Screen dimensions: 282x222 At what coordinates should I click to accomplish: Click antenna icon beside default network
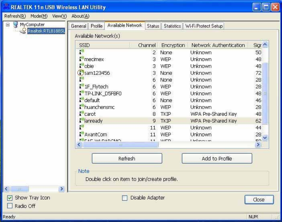[x=81, y=100]
